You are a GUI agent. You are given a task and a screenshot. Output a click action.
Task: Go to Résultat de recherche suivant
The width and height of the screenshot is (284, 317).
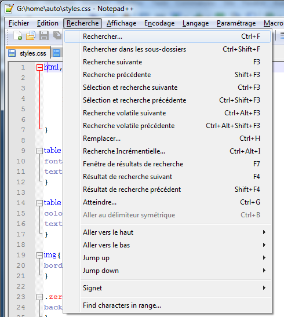point(168,177)
